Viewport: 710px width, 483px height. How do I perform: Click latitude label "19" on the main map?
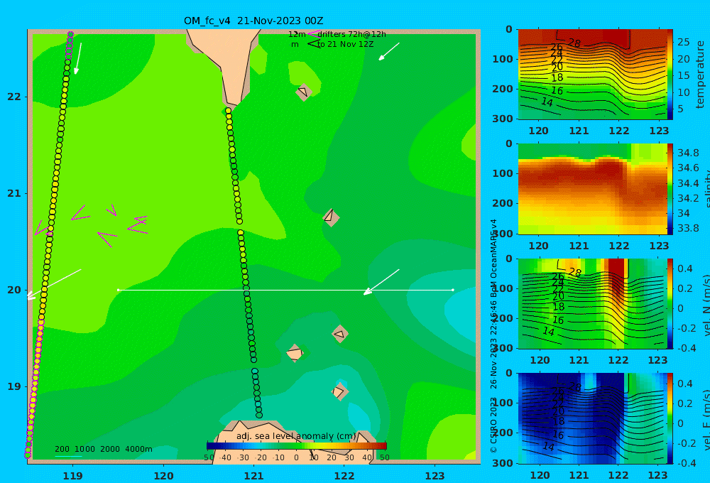point(14,386)
